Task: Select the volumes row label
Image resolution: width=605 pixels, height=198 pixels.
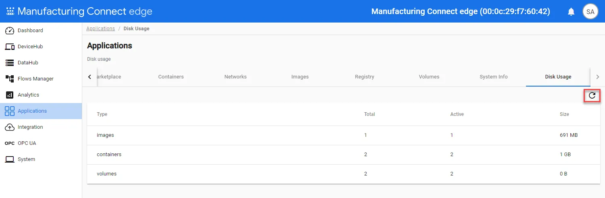Action: tap(106, 174)
